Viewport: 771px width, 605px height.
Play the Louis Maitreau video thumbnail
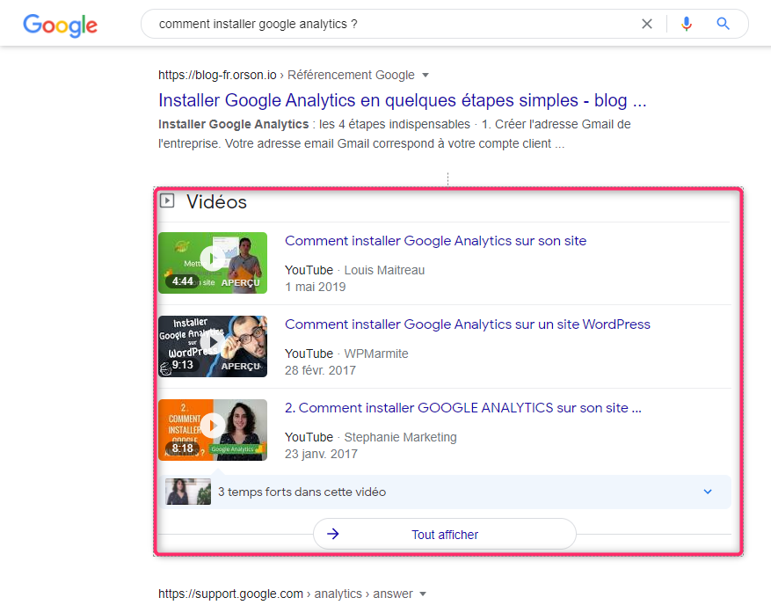click(213, 263)
